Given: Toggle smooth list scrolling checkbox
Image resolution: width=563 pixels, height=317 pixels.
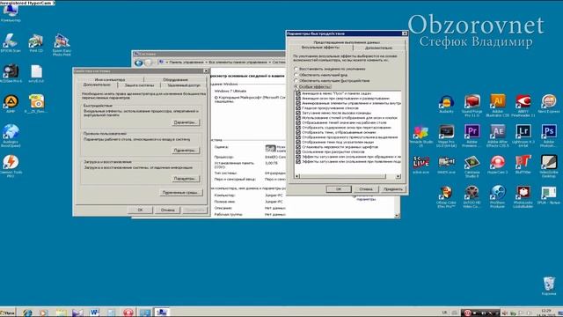Looking at the screenshot, I should pyautogui.click(x=298, y=107).
